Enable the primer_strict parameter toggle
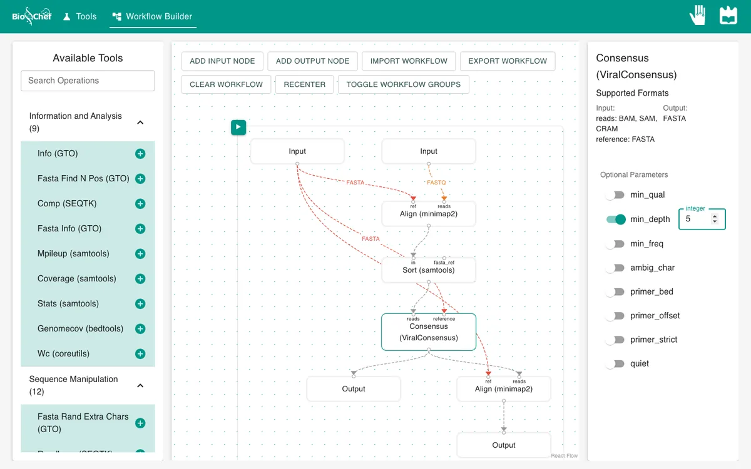751x469 pixels. coord(616,340)
